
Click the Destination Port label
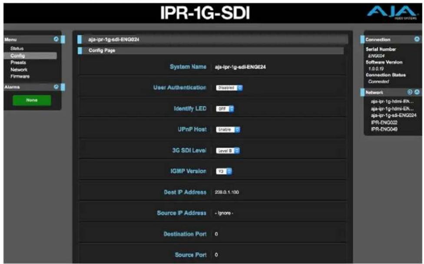[x=185, y=234]
